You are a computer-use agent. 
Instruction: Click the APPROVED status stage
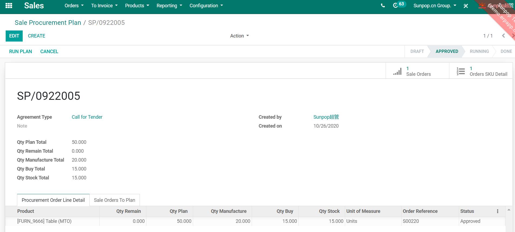tap(447, 51)
